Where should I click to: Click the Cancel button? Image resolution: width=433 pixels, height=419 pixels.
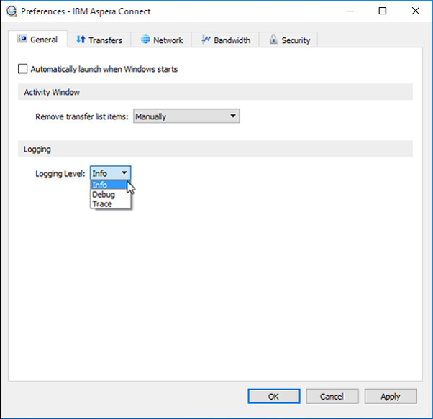pos(332,396)
